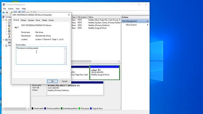Switch to the Volumes tab
Viewport: 203px width, 114px height.
click(31, 20)
